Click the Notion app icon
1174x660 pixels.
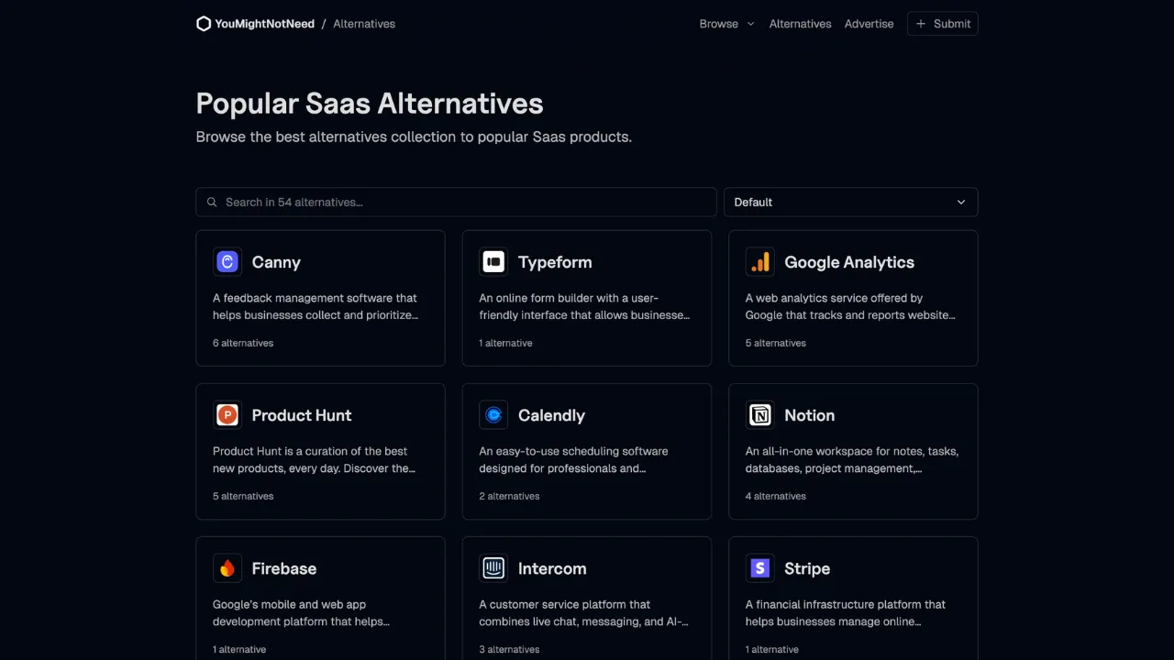[759, 415]
